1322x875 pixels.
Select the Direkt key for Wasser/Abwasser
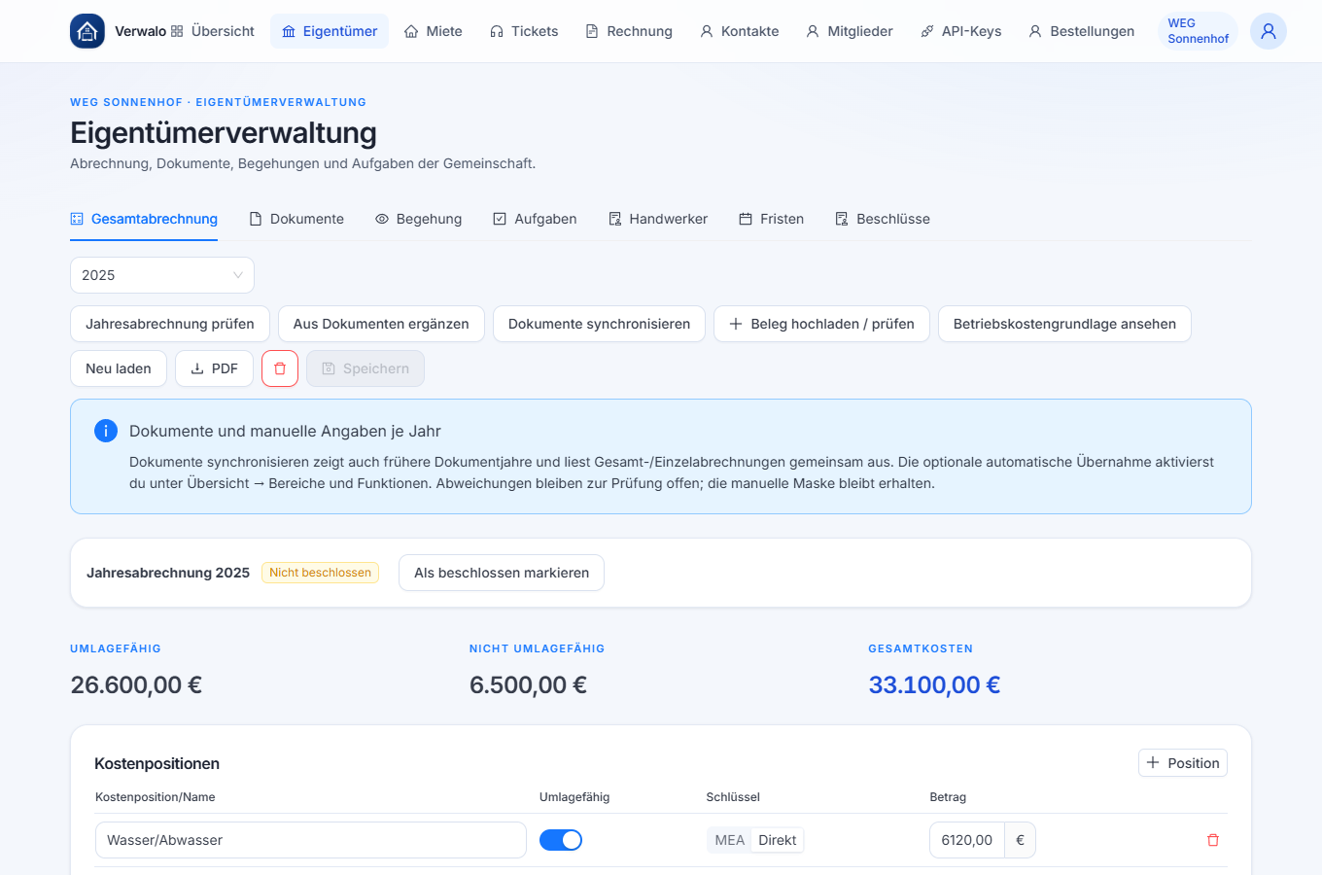[778, 840]
